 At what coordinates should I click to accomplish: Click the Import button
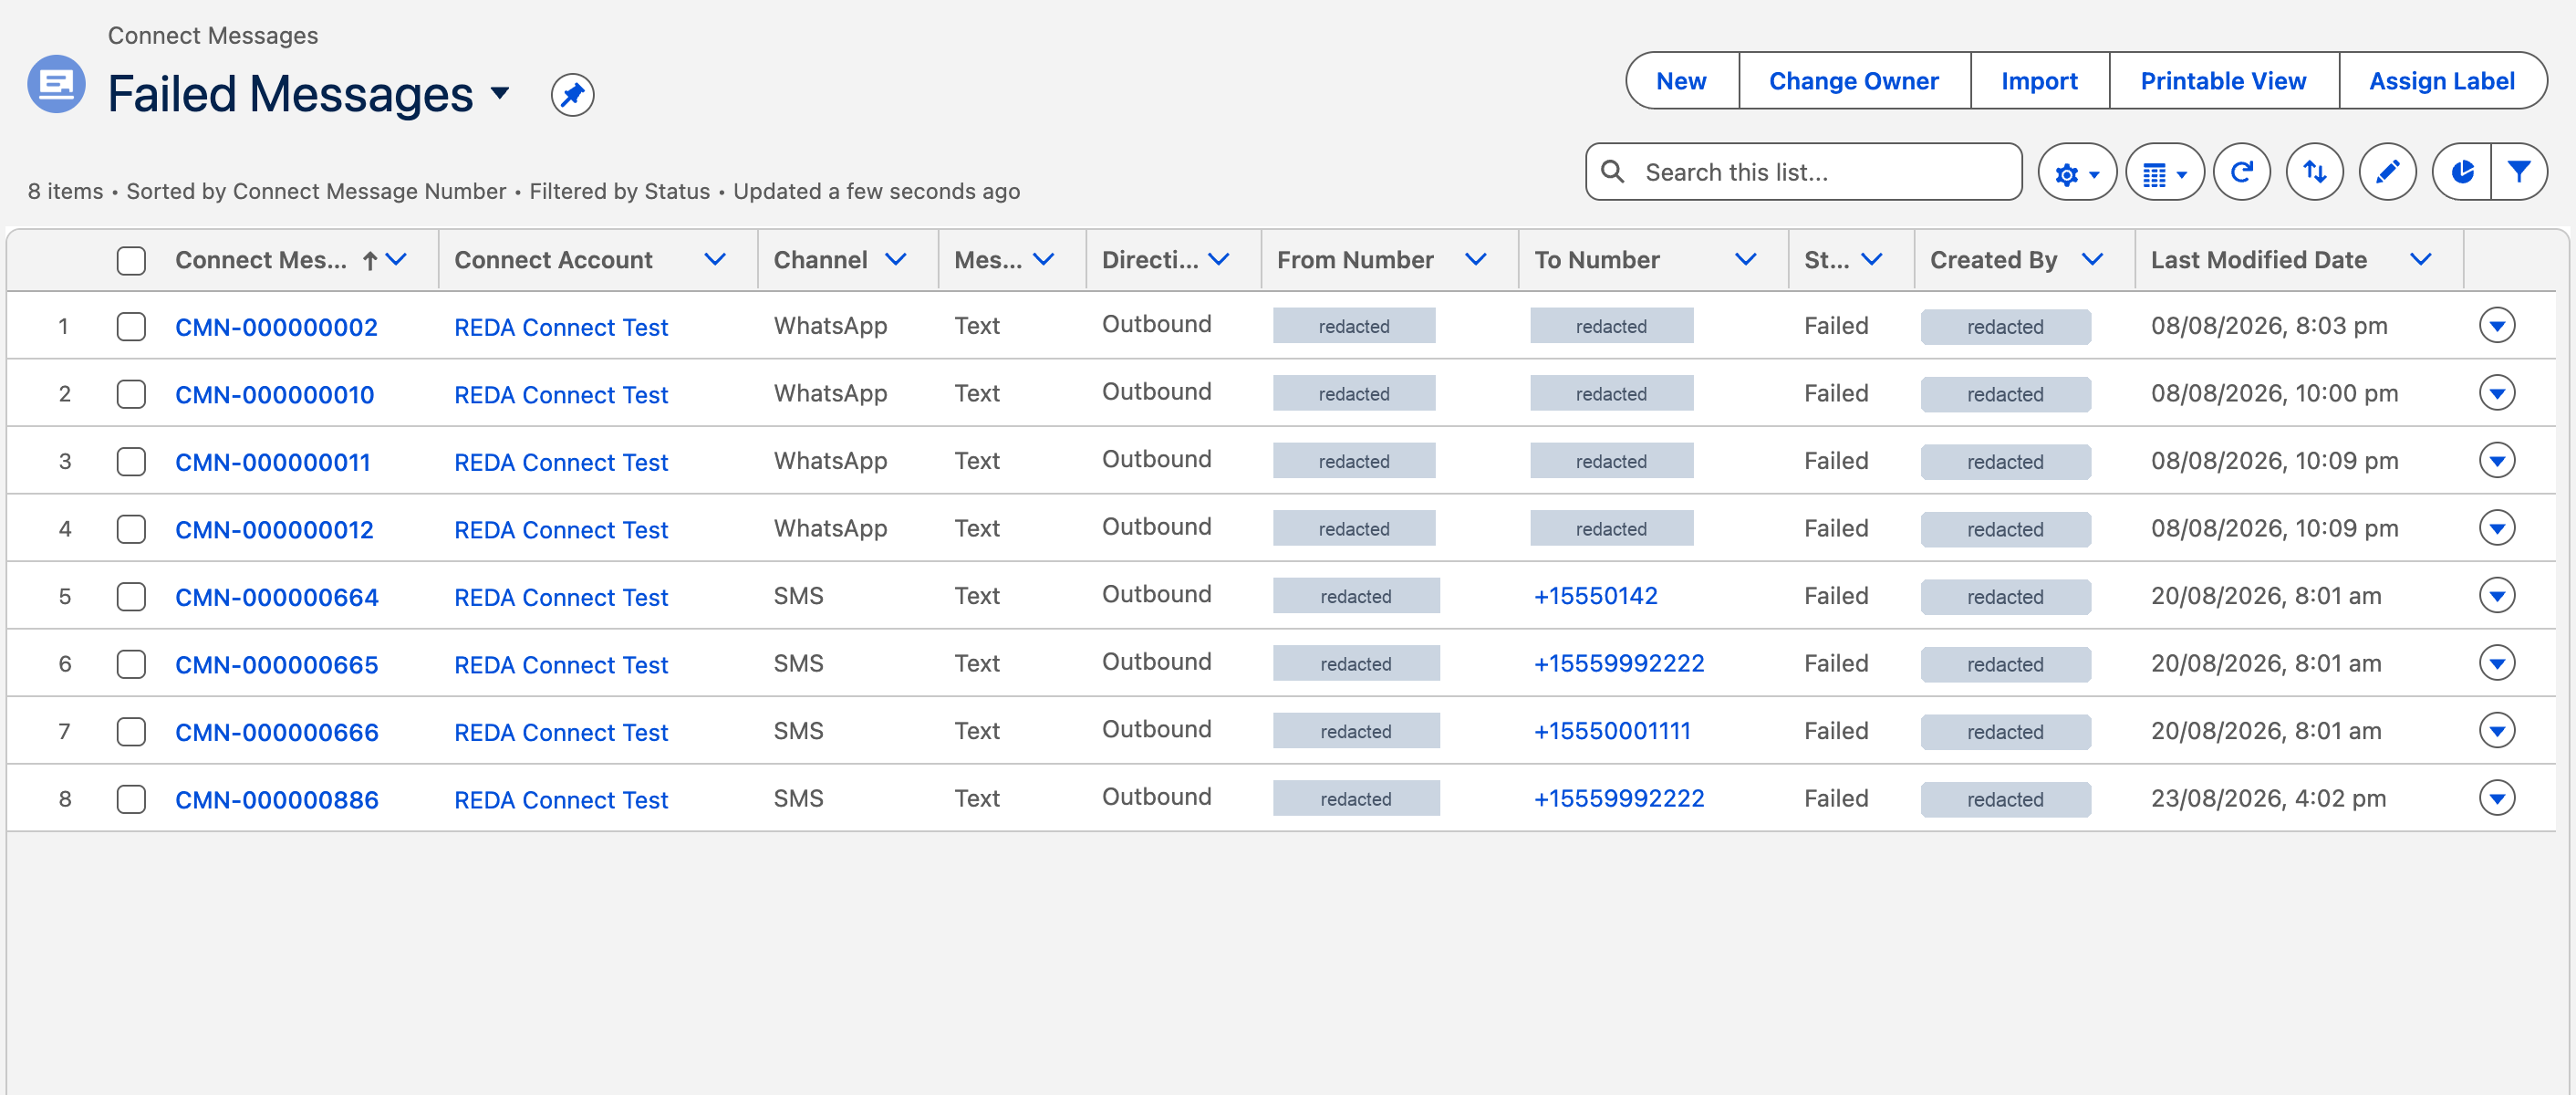[x=2039, y=81]
